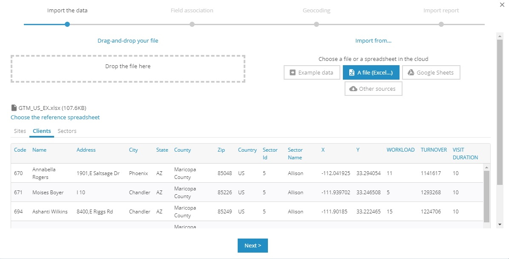Image resolution: width=509 pixels, height=259 pixels.
Task: Close the import dialog with X
Action: [x=501, y=4]
